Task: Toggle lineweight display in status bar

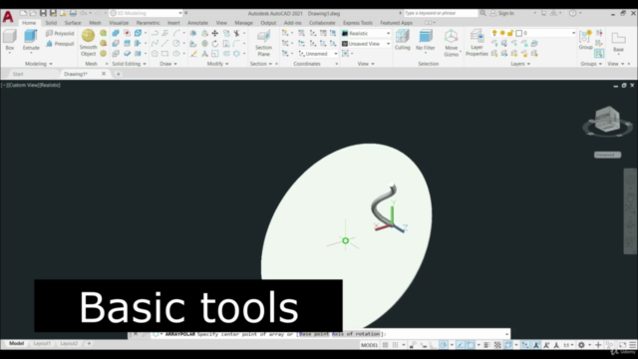Action: [486, 345]
